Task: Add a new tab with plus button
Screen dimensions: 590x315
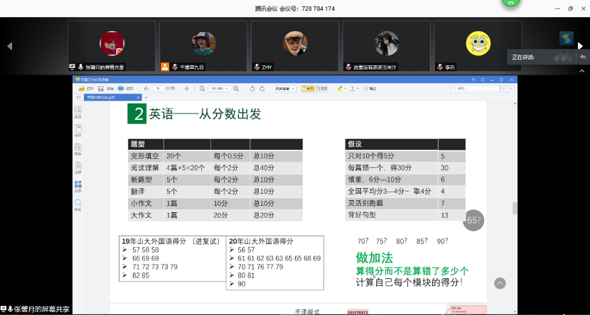Action: pyautogui.click(x=146, y=97)
